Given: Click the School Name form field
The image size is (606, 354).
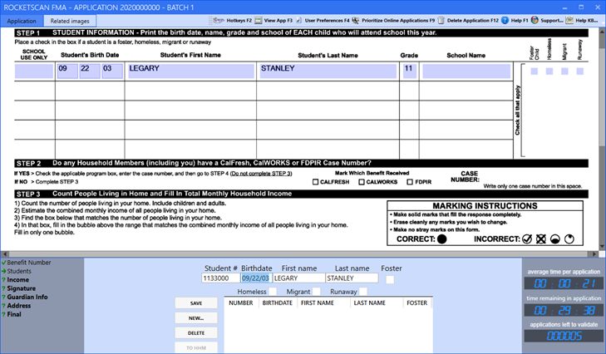Looking at the screenshot, I should pos(466,71).
